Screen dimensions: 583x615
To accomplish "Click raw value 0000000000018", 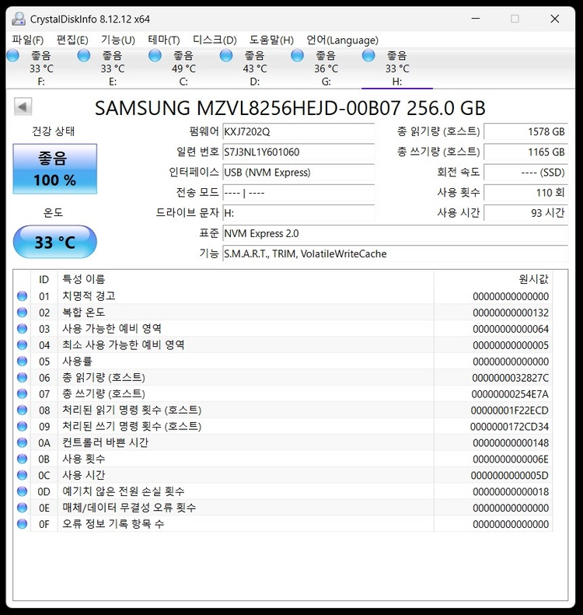I will [x=511, y=492].
